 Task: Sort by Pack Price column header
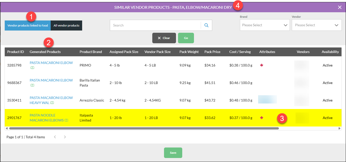pos(212,52)
